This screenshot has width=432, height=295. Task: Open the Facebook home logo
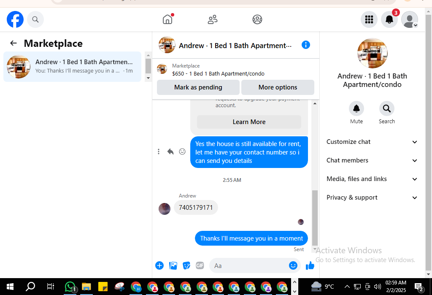click(15, 19)
